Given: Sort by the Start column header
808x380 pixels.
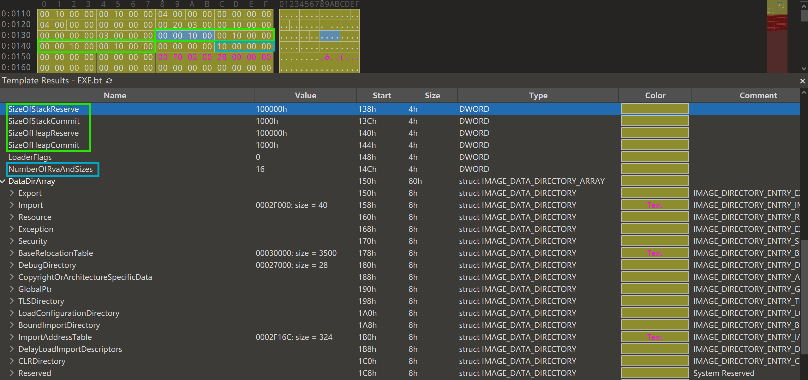Looking at the screenshot, I should point(382,95).
